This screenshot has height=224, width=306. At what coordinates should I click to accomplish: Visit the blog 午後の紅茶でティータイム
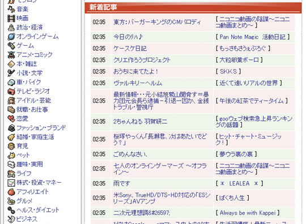point(252,101)
